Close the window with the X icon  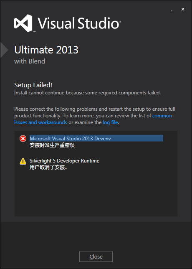click(x=183, y=9)
